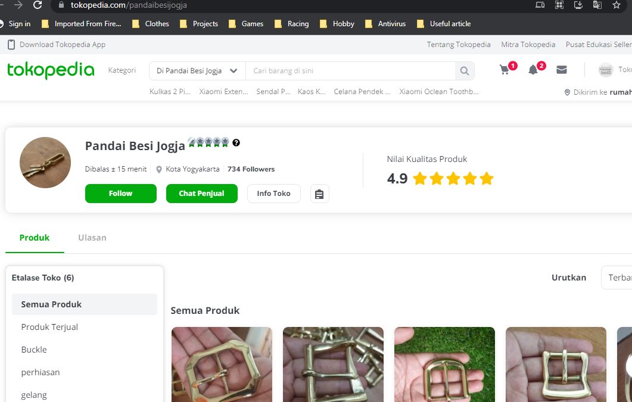Select the perhiasan etalase category

point(41,372)
